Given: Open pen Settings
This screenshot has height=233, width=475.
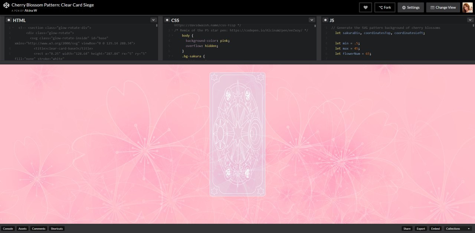Looking at the screenshot, I should (x=410, y=7).
